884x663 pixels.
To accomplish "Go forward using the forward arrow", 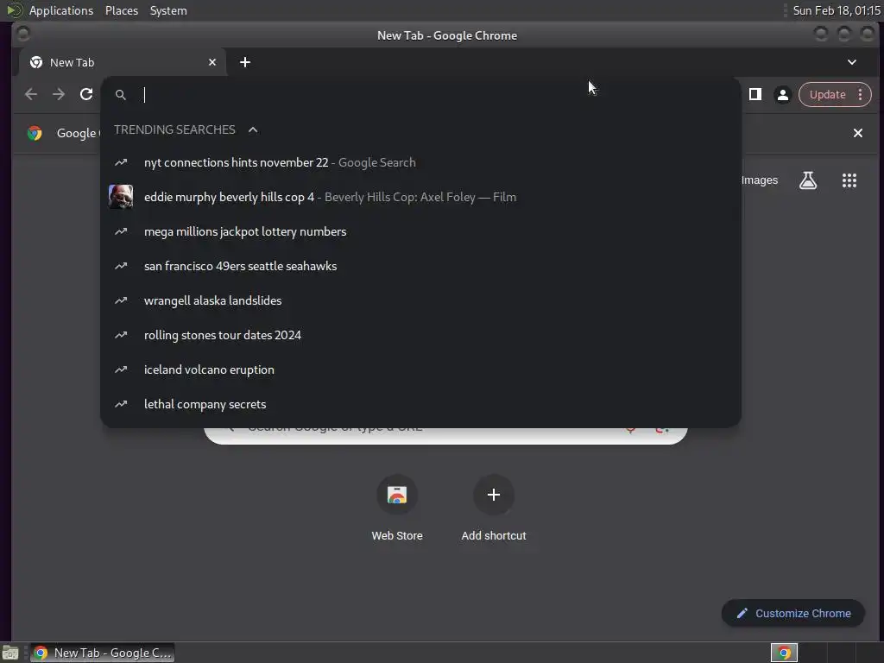I will 59,94.
